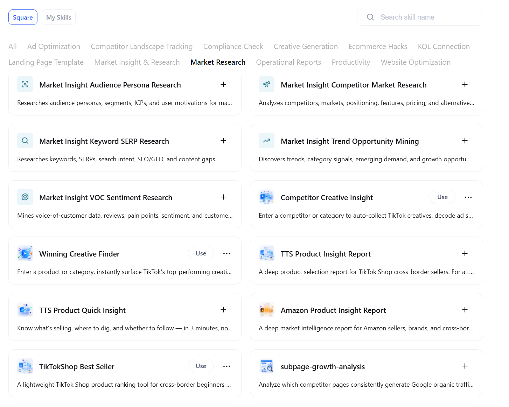Viewport: 509px width, 407px height.
Task: Click the Keyword SERP Research magnifier icon
Action: pyautogui.click(x=25, y=141)
